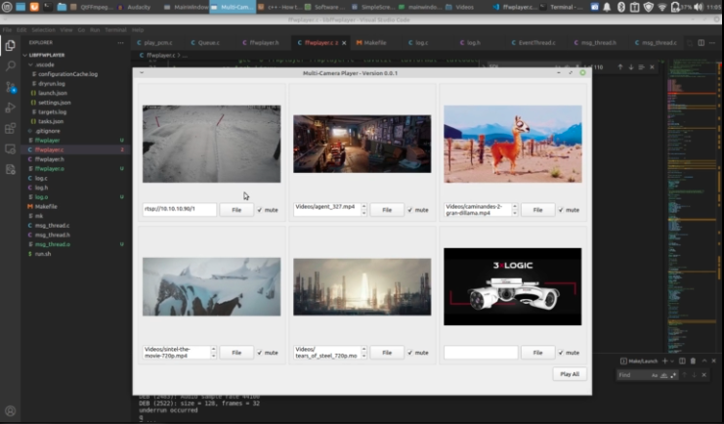Toggle match whole word in terminal Find

click(664, 375)
